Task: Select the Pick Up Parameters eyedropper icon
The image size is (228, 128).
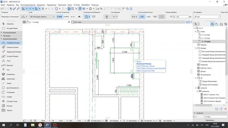Action: [15, 9]
